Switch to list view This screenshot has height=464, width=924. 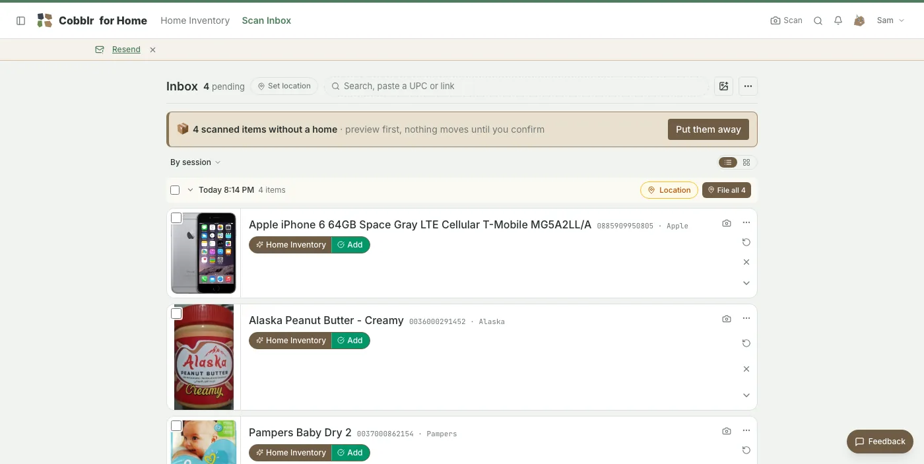coord(728,162)
